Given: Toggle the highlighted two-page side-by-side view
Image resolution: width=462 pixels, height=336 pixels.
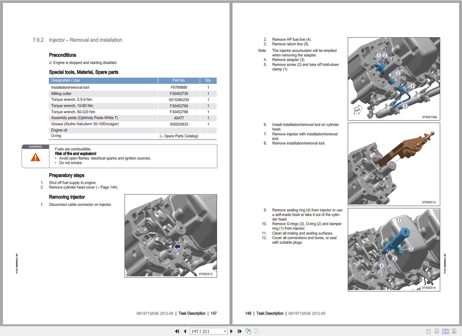Looking at the screenshot, I should pyautogui.click(x=446, y=331).
